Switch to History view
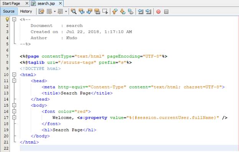This screenshot has width=239, height=152. coord(26,11)
